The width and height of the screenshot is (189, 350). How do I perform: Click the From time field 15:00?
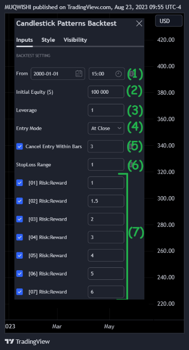[107, 74]
